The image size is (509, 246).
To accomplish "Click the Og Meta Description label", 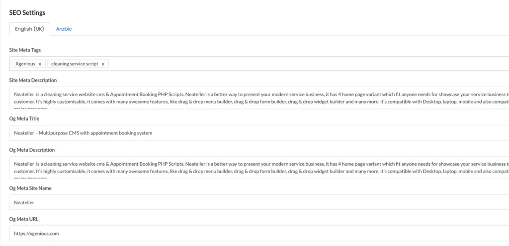I will [32, 150].
